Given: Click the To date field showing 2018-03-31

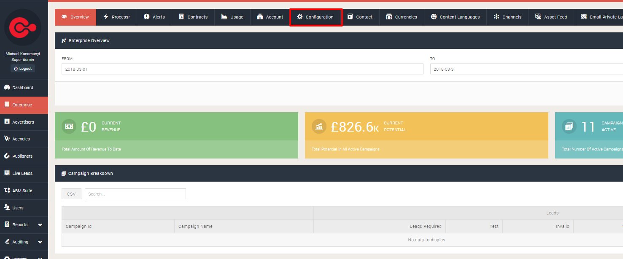Looking at the screenshot, I should 526,69.
